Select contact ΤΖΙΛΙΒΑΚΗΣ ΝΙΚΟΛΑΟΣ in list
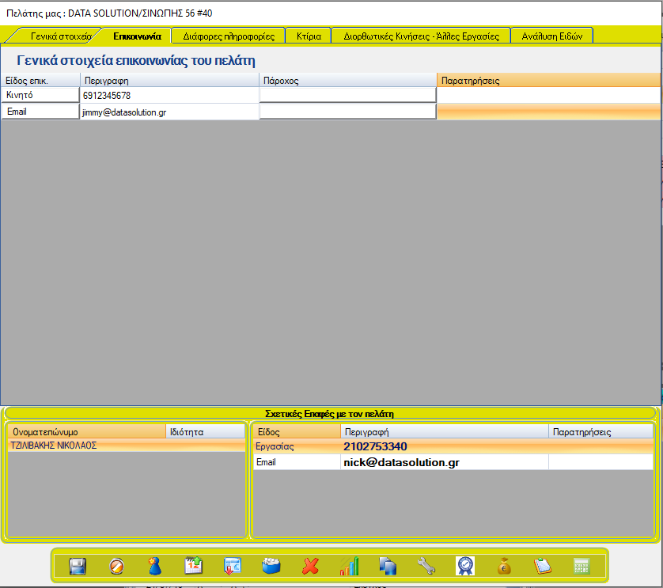The height and width of the screenshot is (588, 663). (x=52, y=446)
